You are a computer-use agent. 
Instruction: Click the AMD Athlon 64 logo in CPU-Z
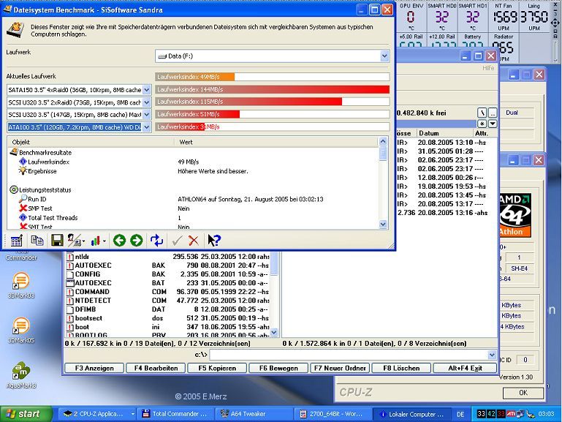tap(515, 216)
